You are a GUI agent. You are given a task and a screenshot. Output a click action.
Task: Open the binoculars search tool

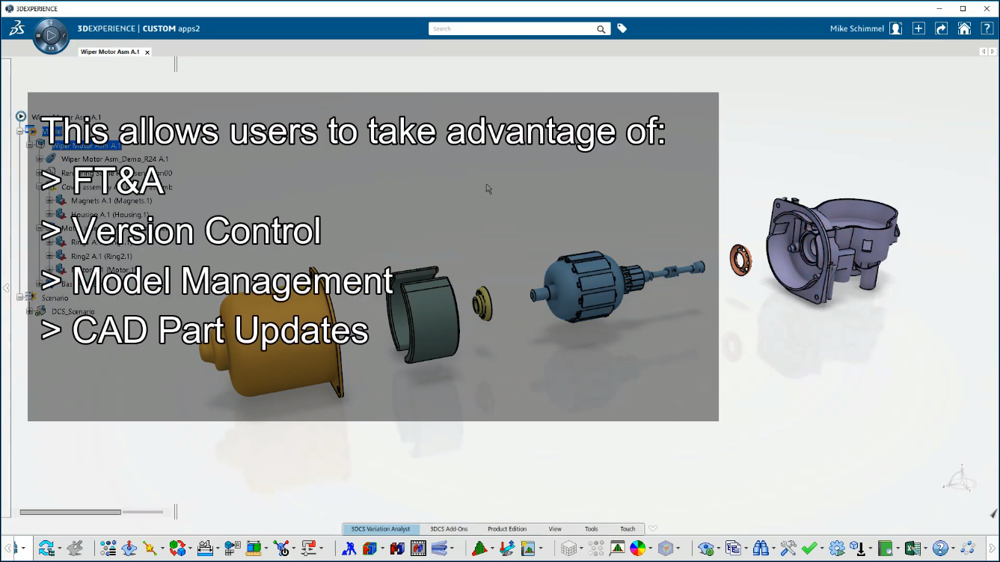click(x=761, y=548)
